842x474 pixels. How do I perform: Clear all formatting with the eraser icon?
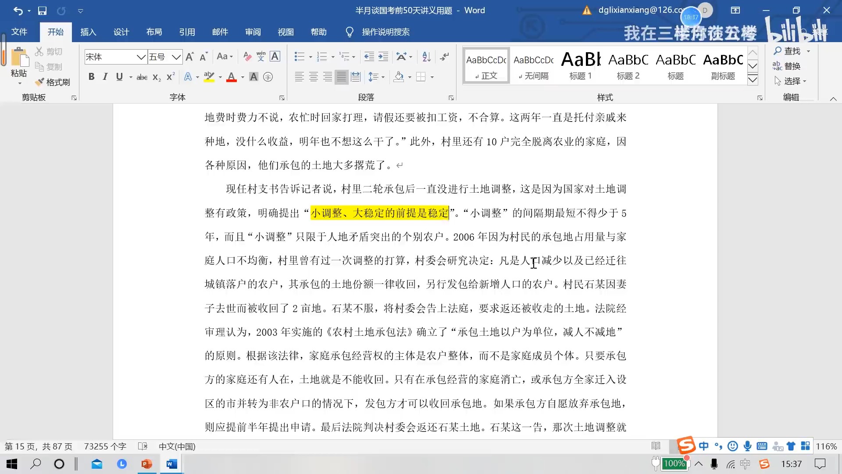tap(247, 57)
